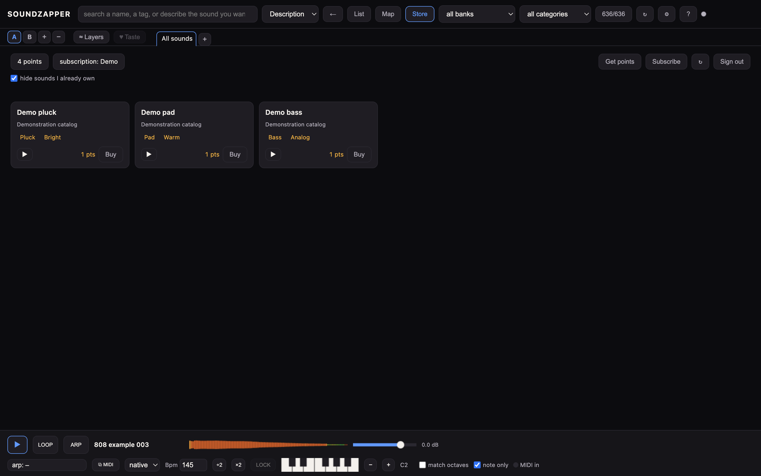This screenshot has height=476, width=761.
Task: Buy the Demo pluck sound
Action: coord(111,154)
